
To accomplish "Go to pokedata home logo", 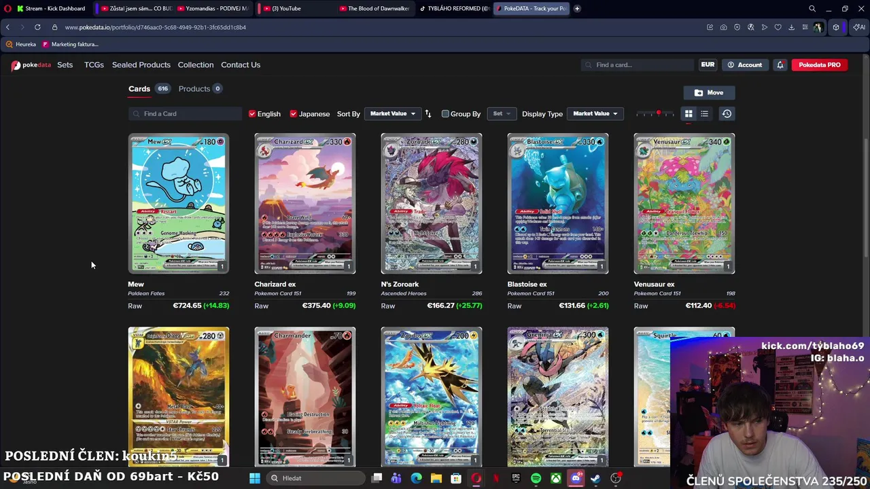I will click(x=31, y=65).
